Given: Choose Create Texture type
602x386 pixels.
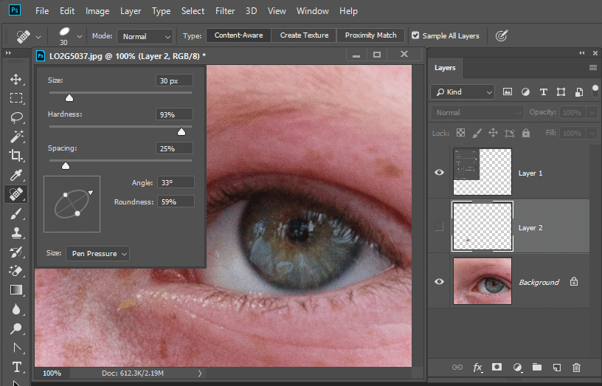Looking at the screenshot, I should 304,35.
